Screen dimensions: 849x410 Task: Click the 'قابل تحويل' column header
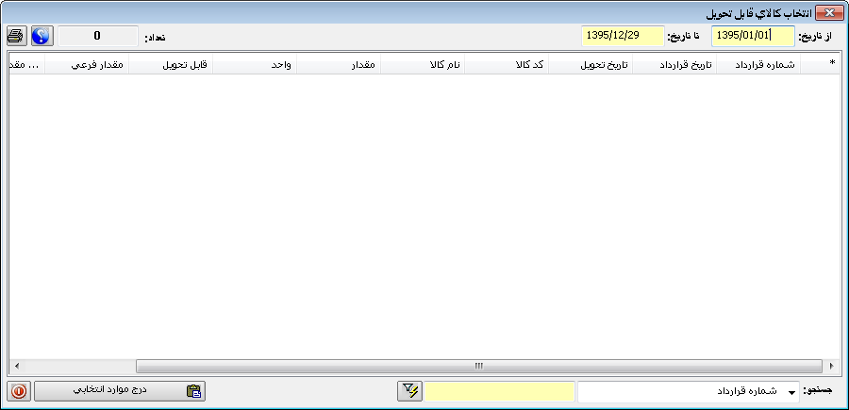[x=171, y=63]
